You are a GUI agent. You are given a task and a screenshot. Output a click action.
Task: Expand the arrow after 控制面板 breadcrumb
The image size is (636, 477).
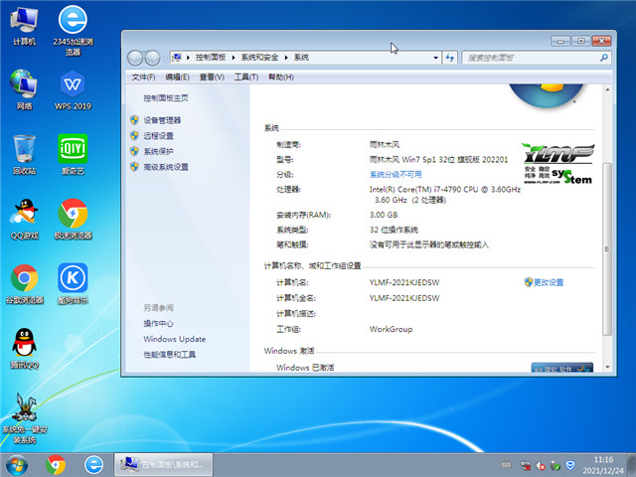pos(234,58)
